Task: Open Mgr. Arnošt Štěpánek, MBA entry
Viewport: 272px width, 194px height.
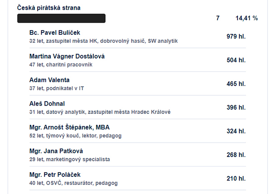Action: pyautogui.click(x=69, y=127)
